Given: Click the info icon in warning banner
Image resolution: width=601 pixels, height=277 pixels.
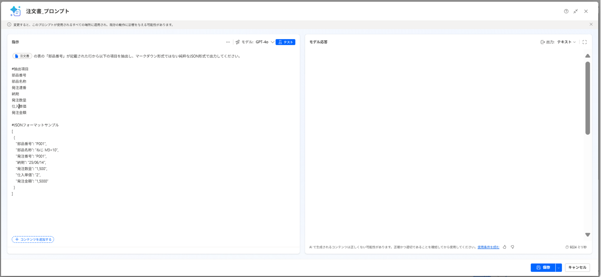Looking at the screenshot, I should (x=9, y=25).
